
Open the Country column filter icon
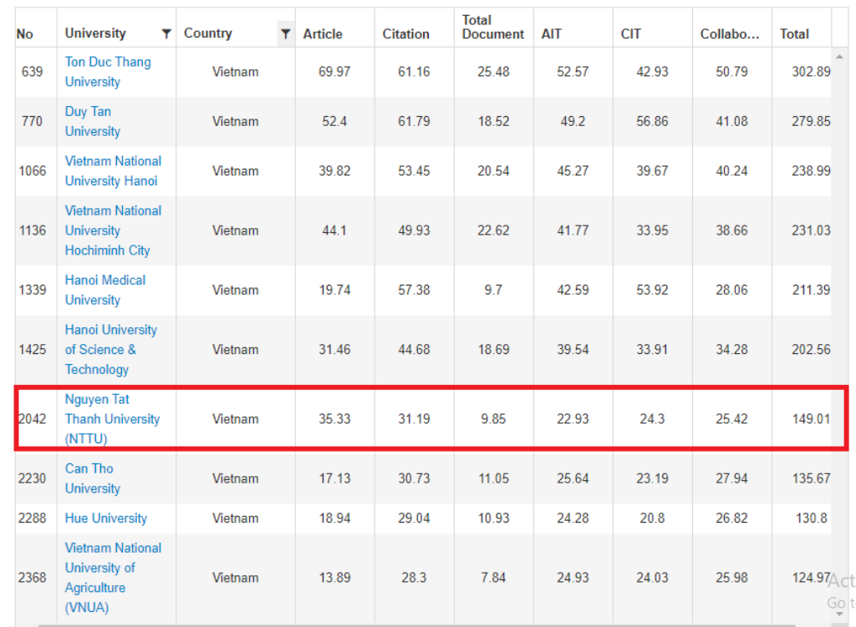click(x=286, y=33)
